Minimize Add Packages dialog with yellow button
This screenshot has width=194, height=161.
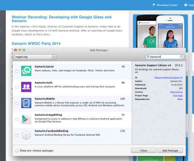pyautogui.click(x=20, y=50)
